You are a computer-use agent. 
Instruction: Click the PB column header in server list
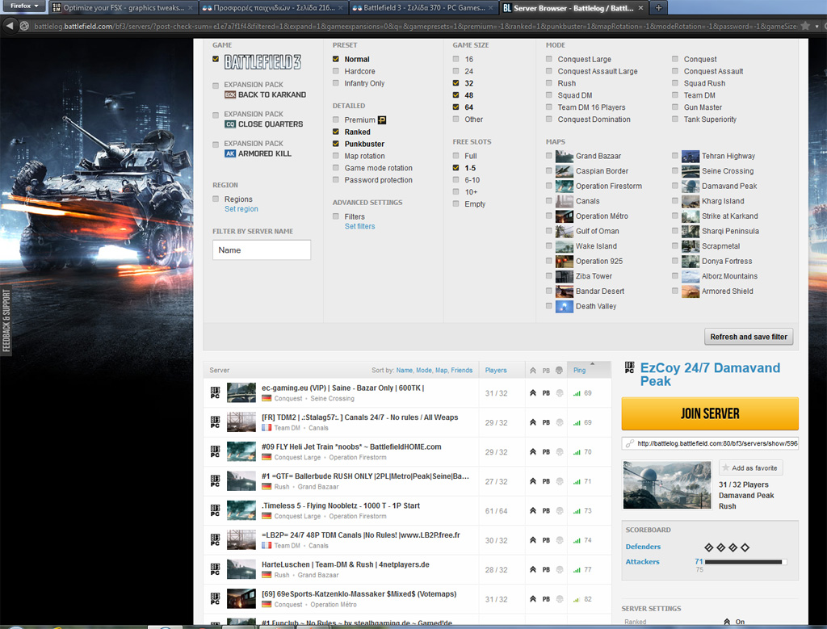pos(546,370)
